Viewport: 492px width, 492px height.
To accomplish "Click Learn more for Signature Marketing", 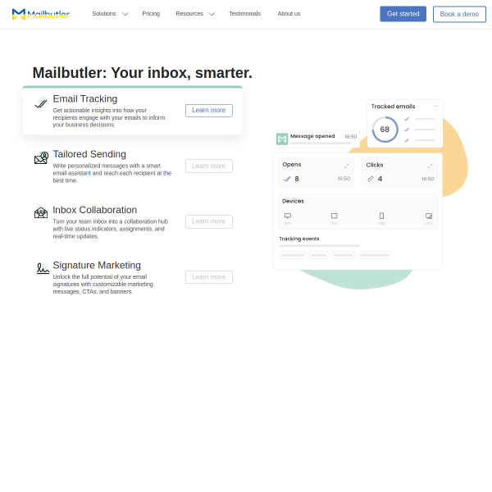I will pyautogui.click(x=209, y=277).
